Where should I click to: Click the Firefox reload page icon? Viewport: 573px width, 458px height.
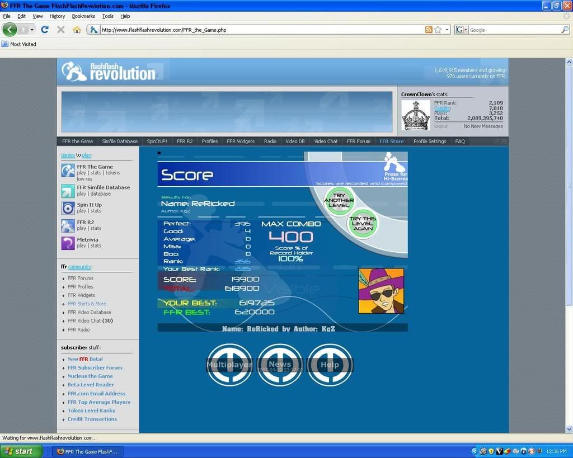(45, 30)
